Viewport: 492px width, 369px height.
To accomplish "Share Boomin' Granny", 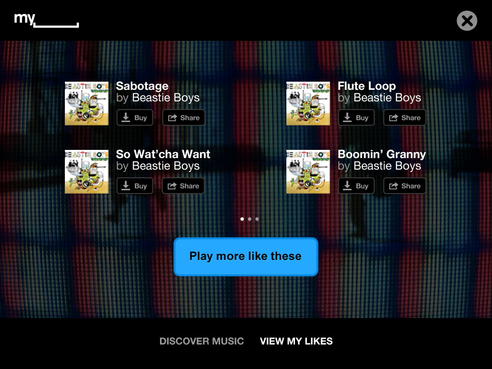I will coord(405,186).
